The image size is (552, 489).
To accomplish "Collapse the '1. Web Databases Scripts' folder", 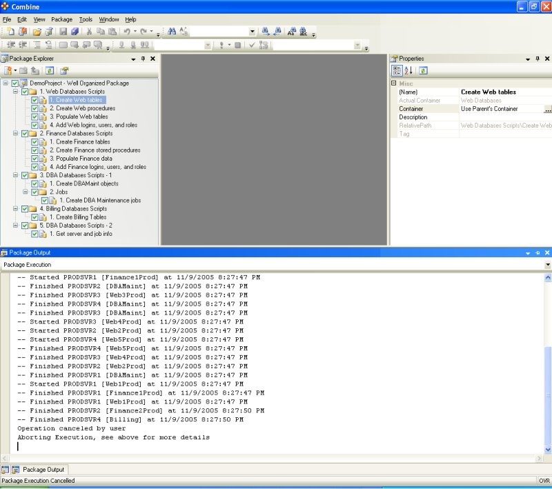I will point(15,92).
